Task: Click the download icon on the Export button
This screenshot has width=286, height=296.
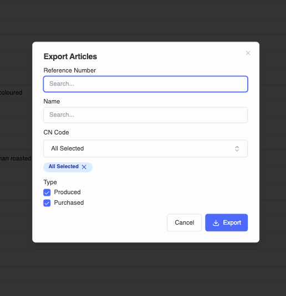Action: (x=216, y=223)
